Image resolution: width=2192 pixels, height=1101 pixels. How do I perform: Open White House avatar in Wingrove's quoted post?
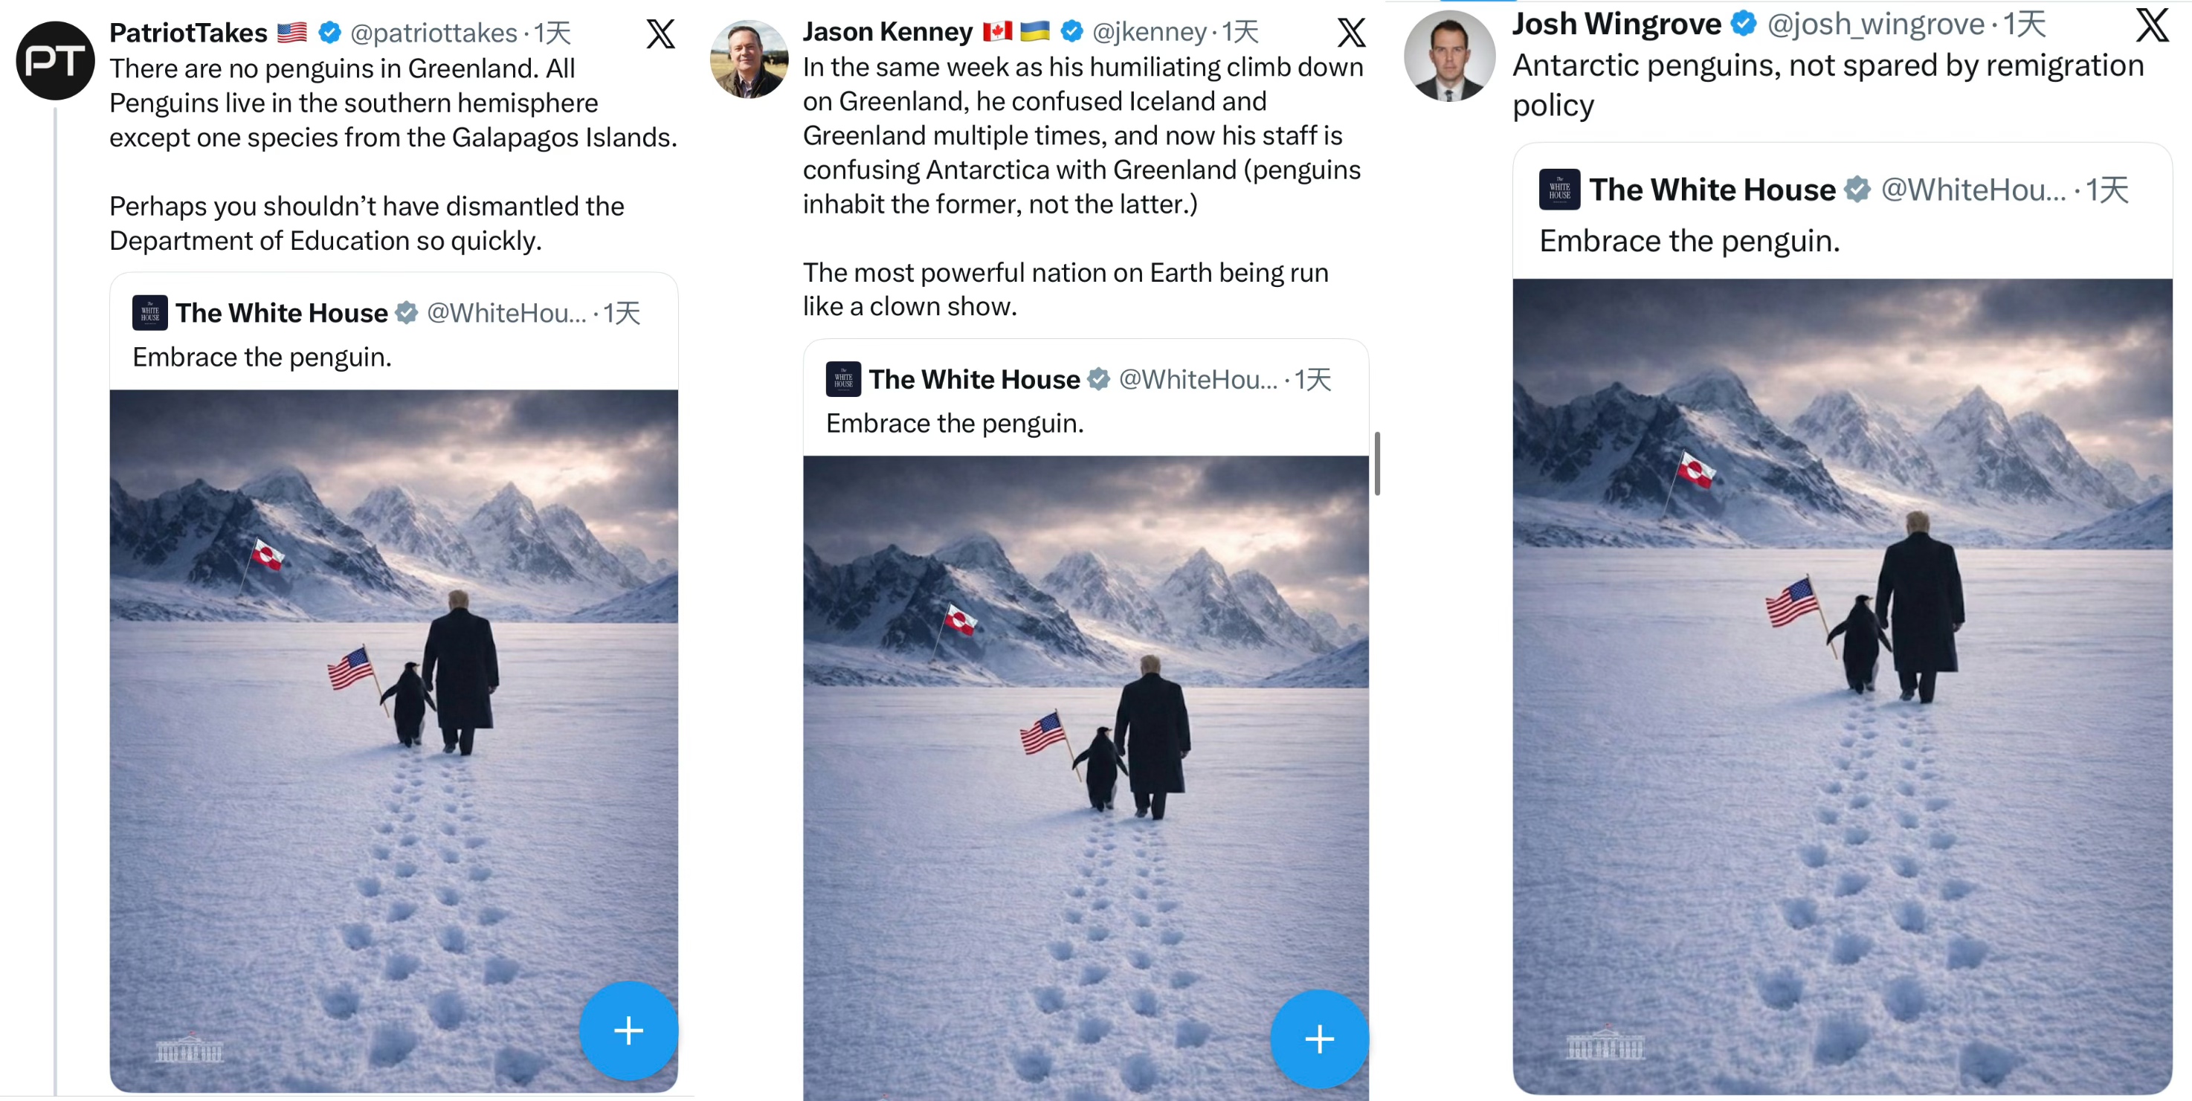tap(1559, 190)
